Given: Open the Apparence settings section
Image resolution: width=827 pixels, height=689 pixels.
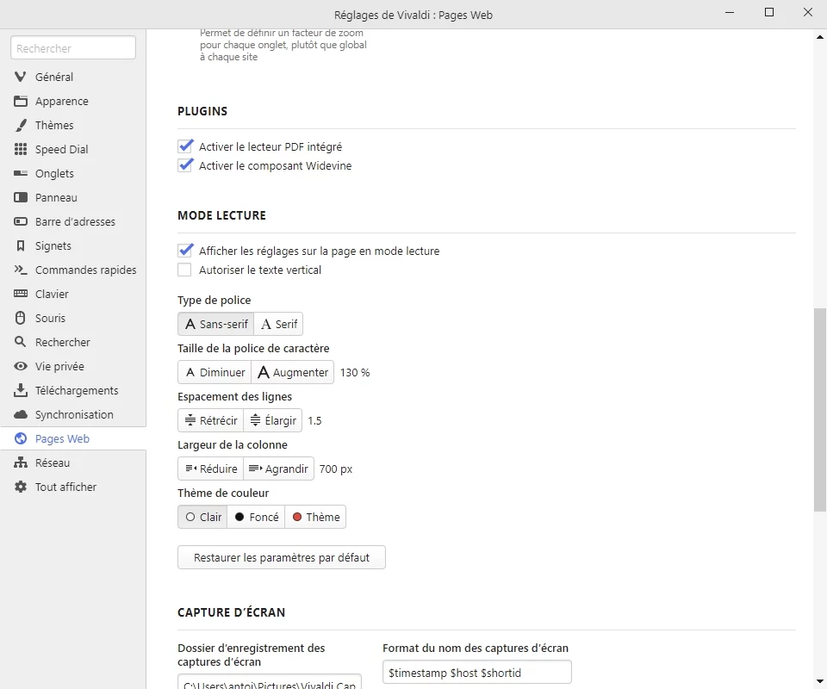Looking at the screenshot, I should [72, 102].
